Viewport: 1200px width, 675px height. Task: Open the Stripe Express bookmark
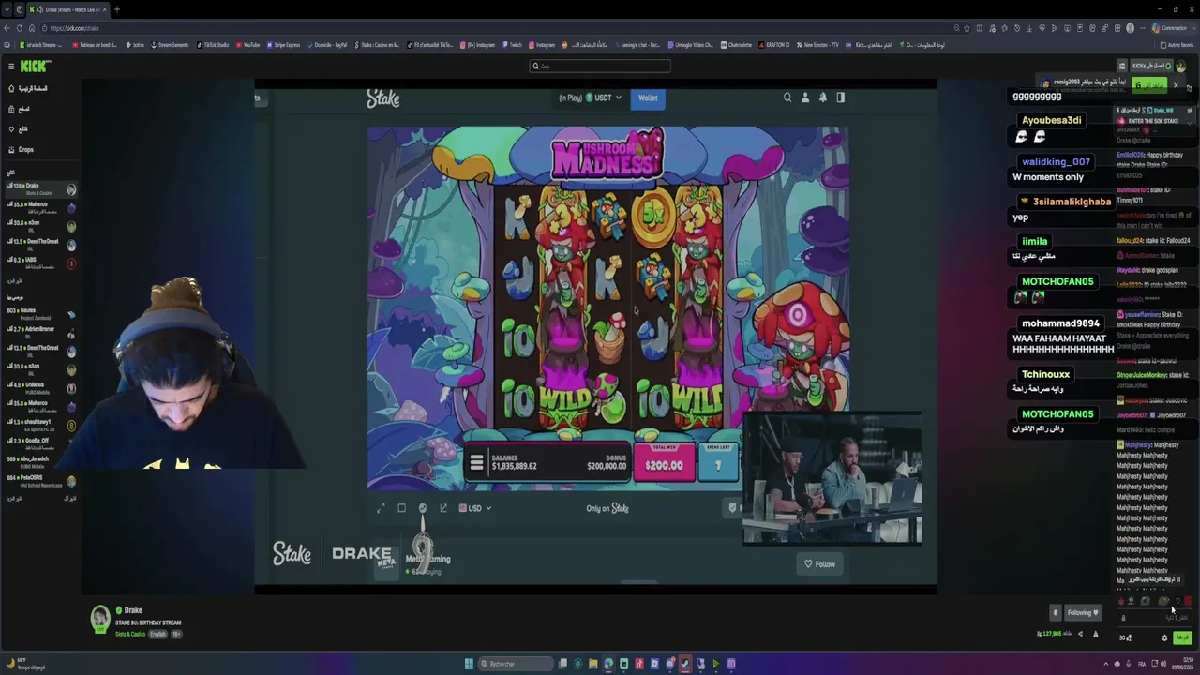point(284,45)
